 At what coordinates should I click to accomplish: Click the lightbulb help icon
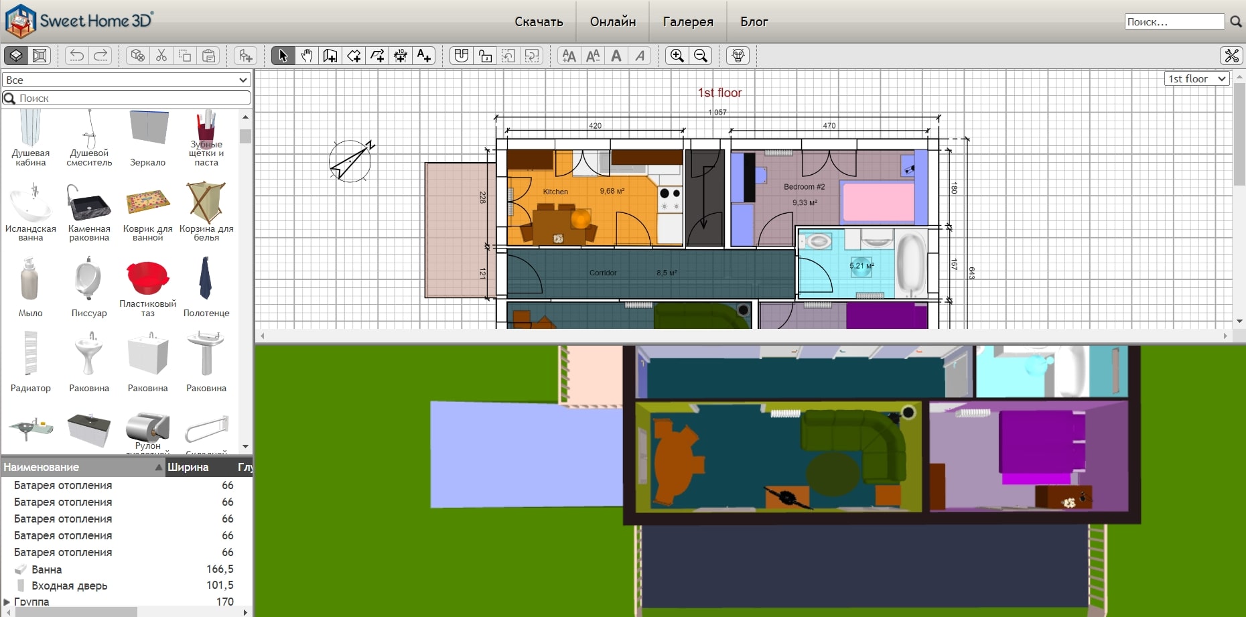point(738,56)
